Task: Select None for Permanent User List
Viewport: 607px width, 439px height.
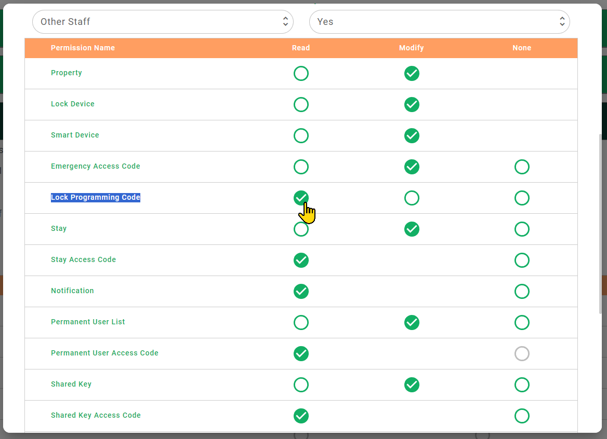Action: click(x=522, y=323)
